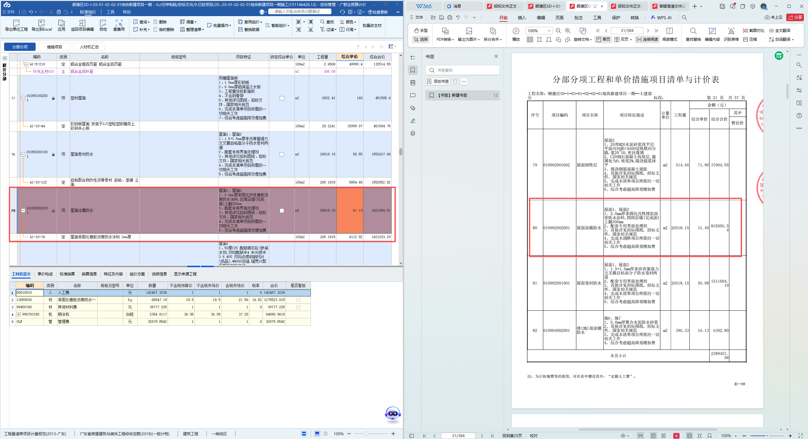808x439 pixels.
Task: Click the 措施项目 button
Action: (x=54, y=47)
